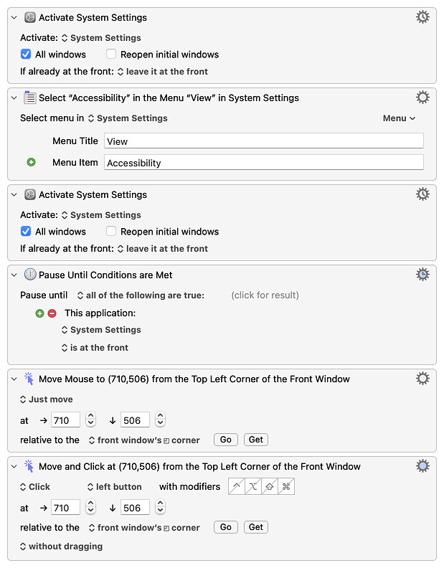Image resolution: width=444 pixels, height=568 pixels.
Task: Open 'all of the following are true' popup
Action: coord(141,295)
